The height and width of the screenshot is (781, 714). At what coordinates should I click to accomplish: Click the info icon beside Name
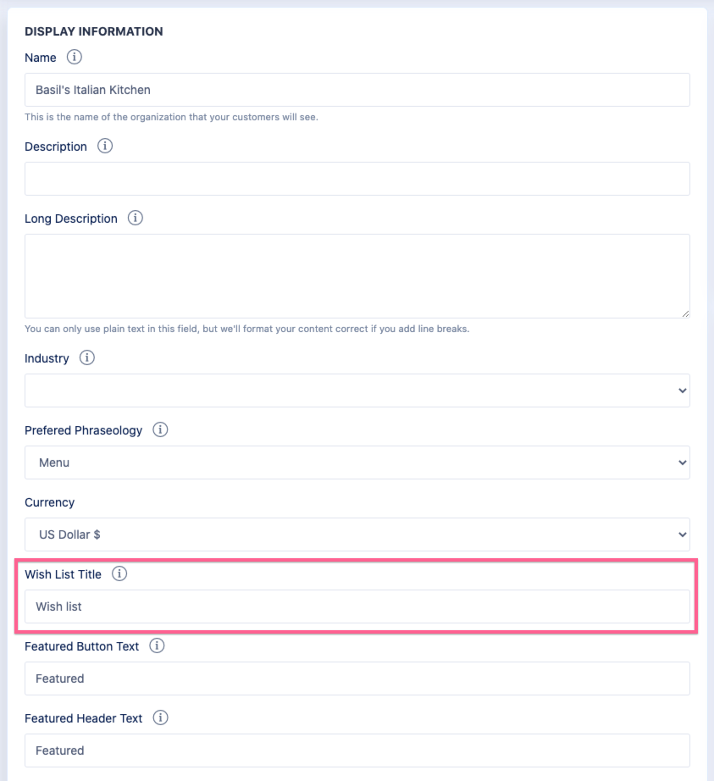[75, 58]
